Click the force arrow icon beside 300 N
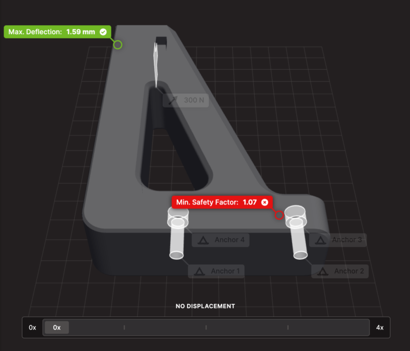 click(x=173, y=100)
